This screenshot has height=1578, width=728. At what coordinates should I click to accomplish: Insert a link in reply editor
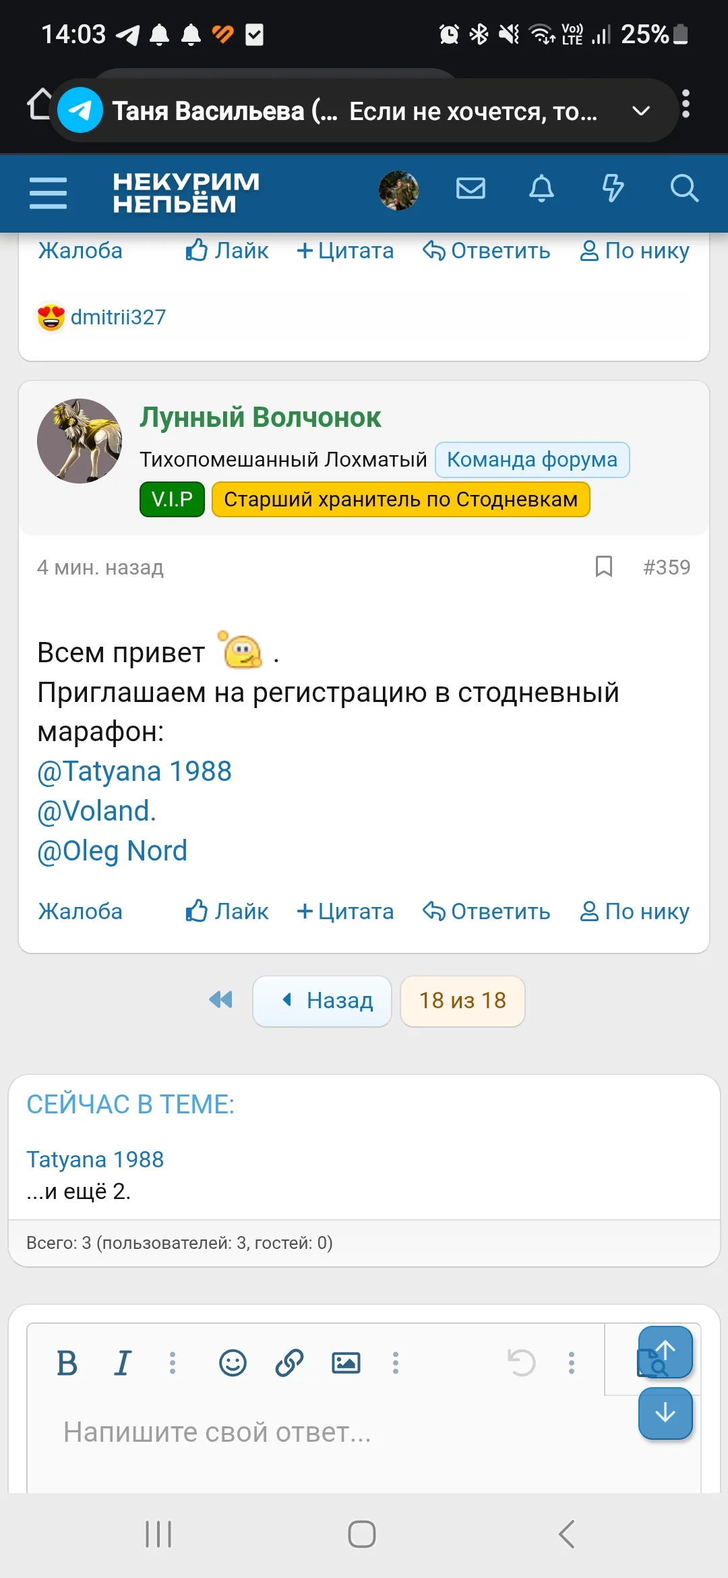click(x=289, y=1364)
